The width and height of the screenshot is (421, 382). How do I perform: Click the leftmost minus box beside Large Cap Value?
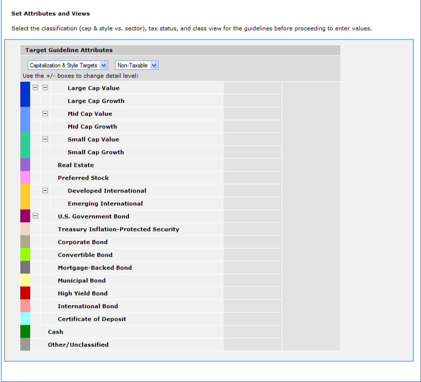pyautogui.click(x=35, y=88)
